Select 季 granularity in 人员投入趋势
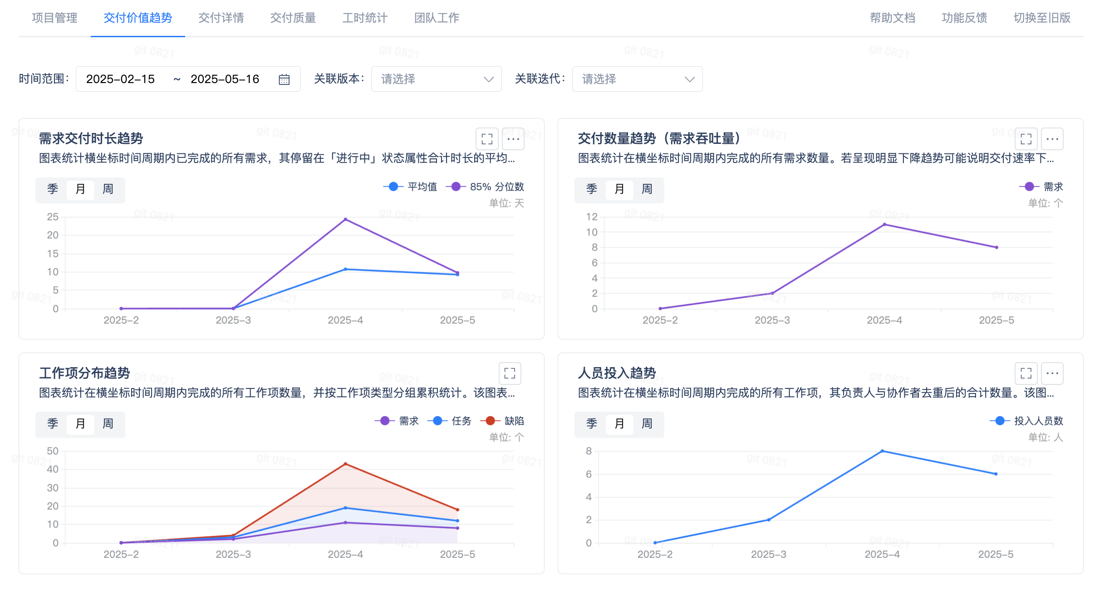Viewport: 1109px width, 600px height. tap(592, 424)
